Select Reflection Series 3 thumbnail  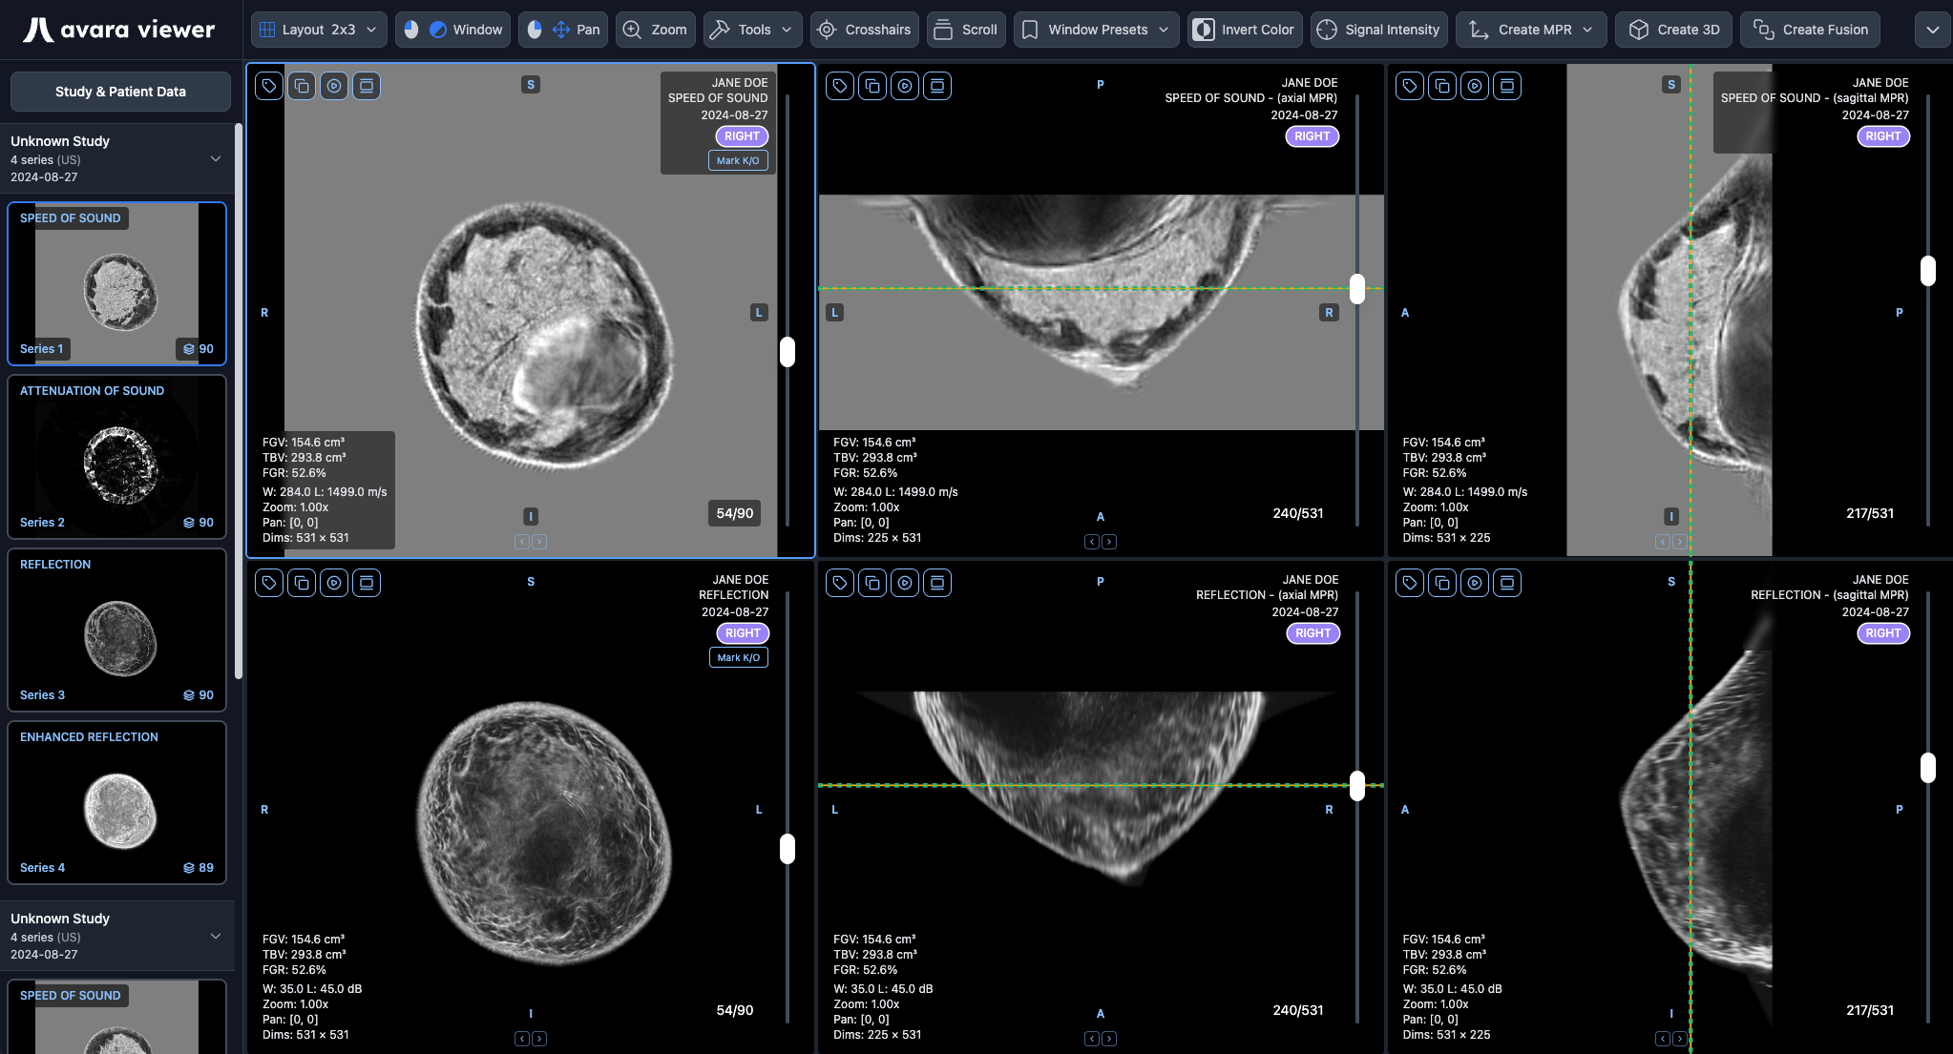click(116, 630)
